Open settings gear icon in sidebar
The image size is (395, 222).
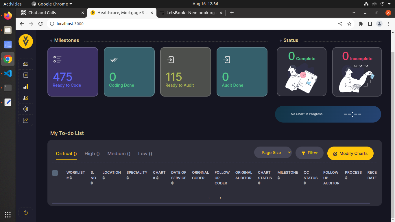click(26, 109)
